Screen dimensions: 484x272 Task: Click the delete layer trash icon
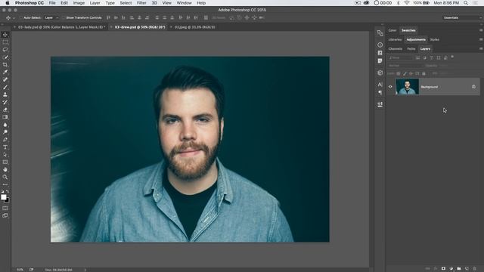click(x=475, y=269)
